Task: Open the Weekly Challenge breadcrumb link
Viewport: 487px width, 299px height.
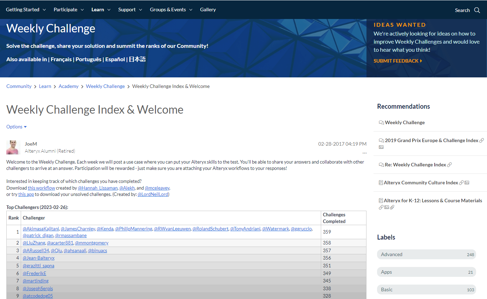Action: (105, 86)
